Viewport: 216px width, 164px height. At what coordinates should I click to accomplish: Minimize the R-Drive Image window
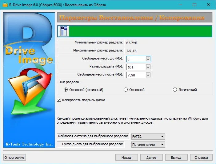pos(181,5)
